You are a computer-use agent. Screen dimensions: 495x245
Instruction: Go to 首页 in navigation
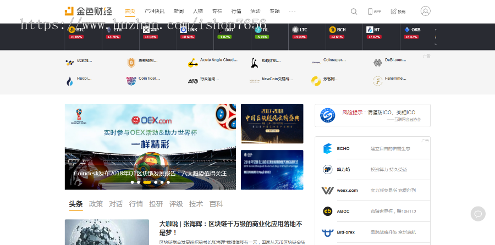pos(130,12)
